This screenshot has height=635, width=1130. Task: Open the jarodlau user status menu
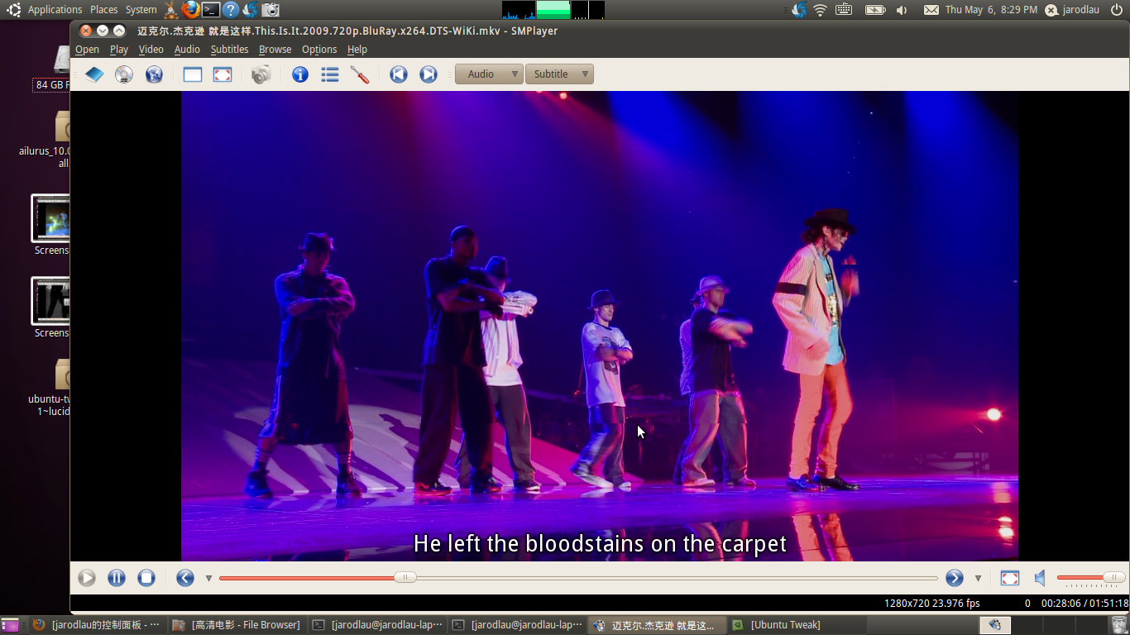[1072, 10]
